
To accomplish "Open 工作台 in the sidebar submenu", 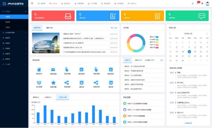I will click(x=14, y=27).
